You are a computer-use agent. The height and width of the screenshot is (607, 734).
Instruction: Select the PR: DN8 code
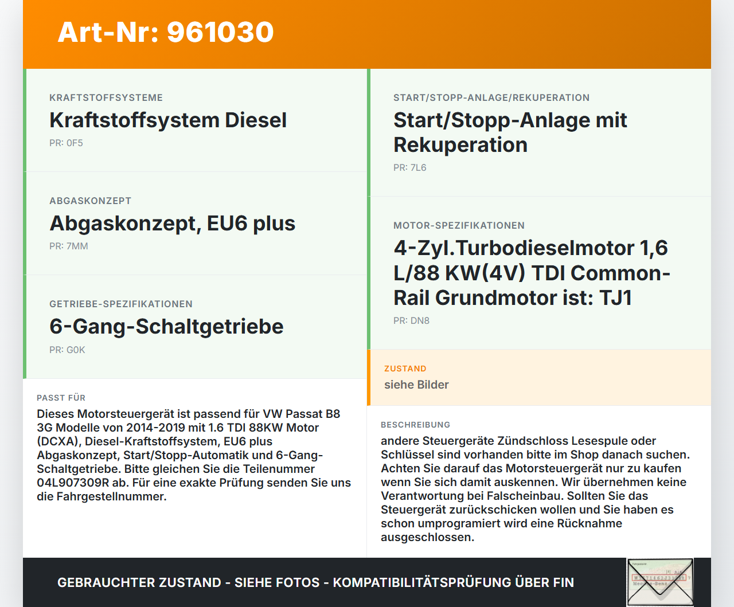point(411,320)
